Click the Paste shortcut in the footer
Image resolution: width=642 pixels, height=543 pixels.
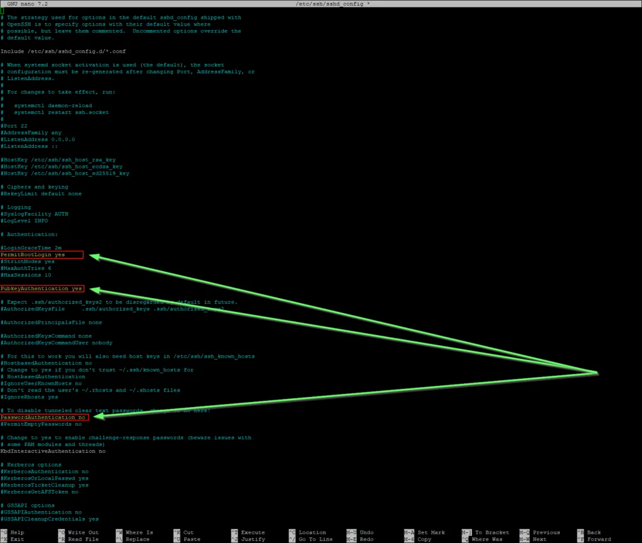coord(192,539)
